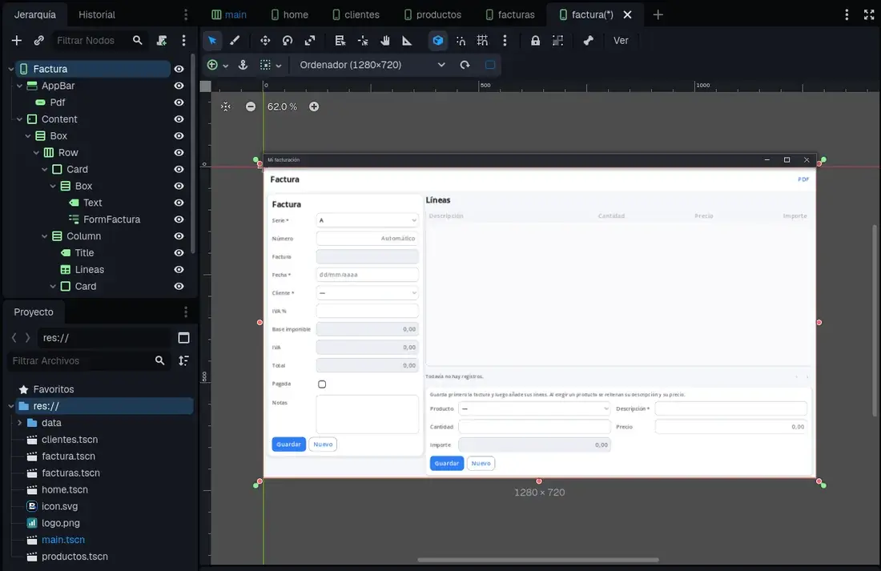
Task: Check the Pagada checkbox in the form
Action: pos(322,384)
